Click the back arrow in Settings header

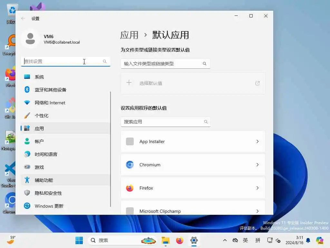pos(23,18)
